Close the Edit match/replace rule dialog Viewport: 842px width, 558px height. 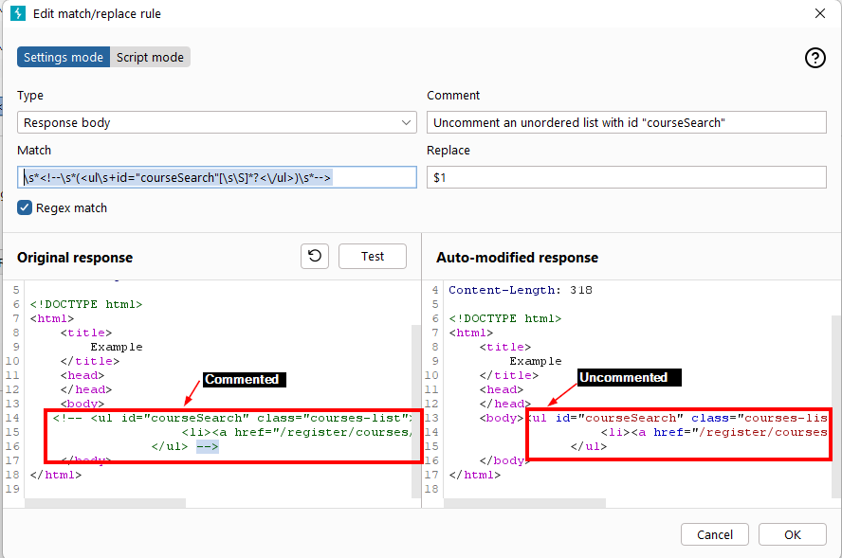[x=819, y=14]
